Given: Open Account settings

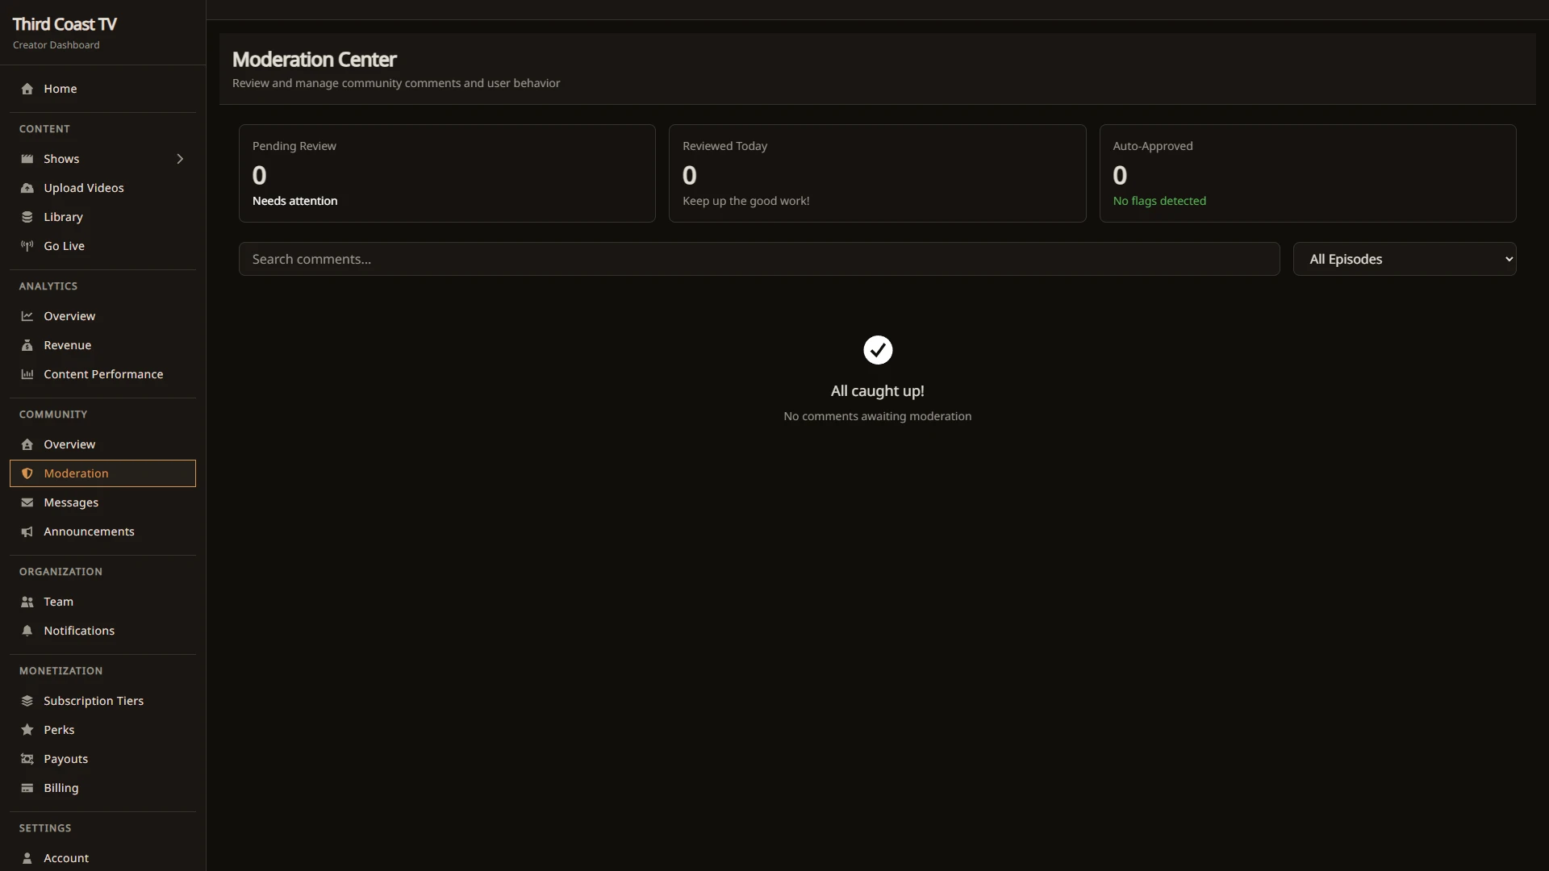Looking at the screenshot, I should pyautogui.click(x=102, y=858).
